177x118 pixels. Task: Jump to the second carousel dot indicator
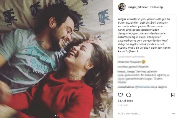57,115
